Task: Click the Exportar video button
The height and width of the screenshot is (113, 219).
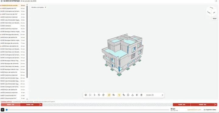Action: click(210, 110)
